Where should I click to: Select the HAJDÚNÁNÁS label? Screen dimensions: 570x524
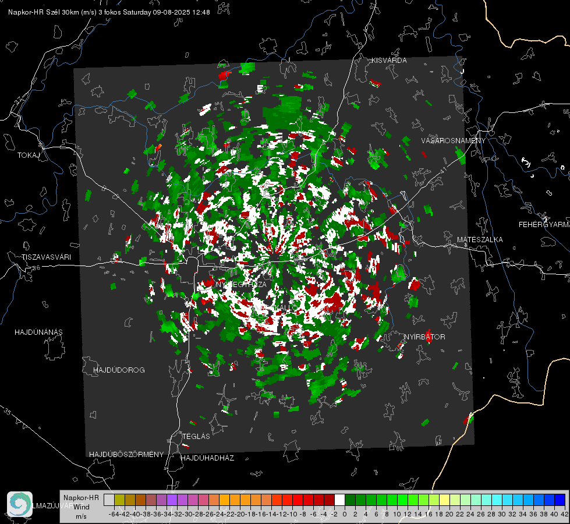(38, 332)
